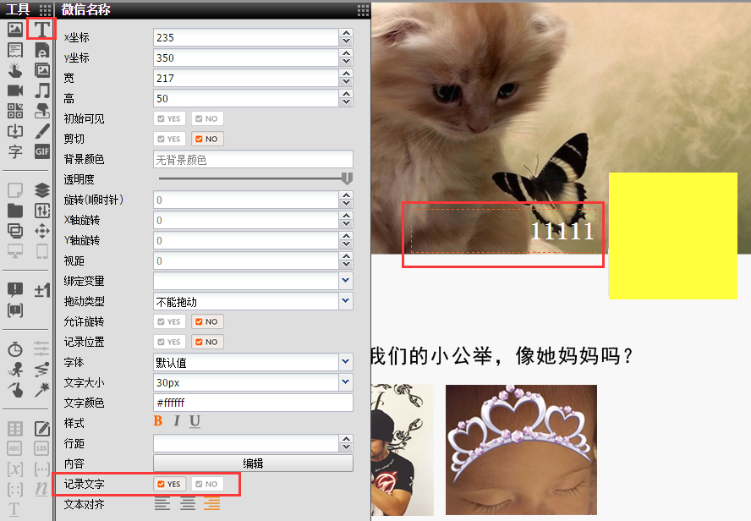The width and height of the screenshot is (751, 521).
Task: Toggle italic (I) text style
Action: click(x=177, y=421)
